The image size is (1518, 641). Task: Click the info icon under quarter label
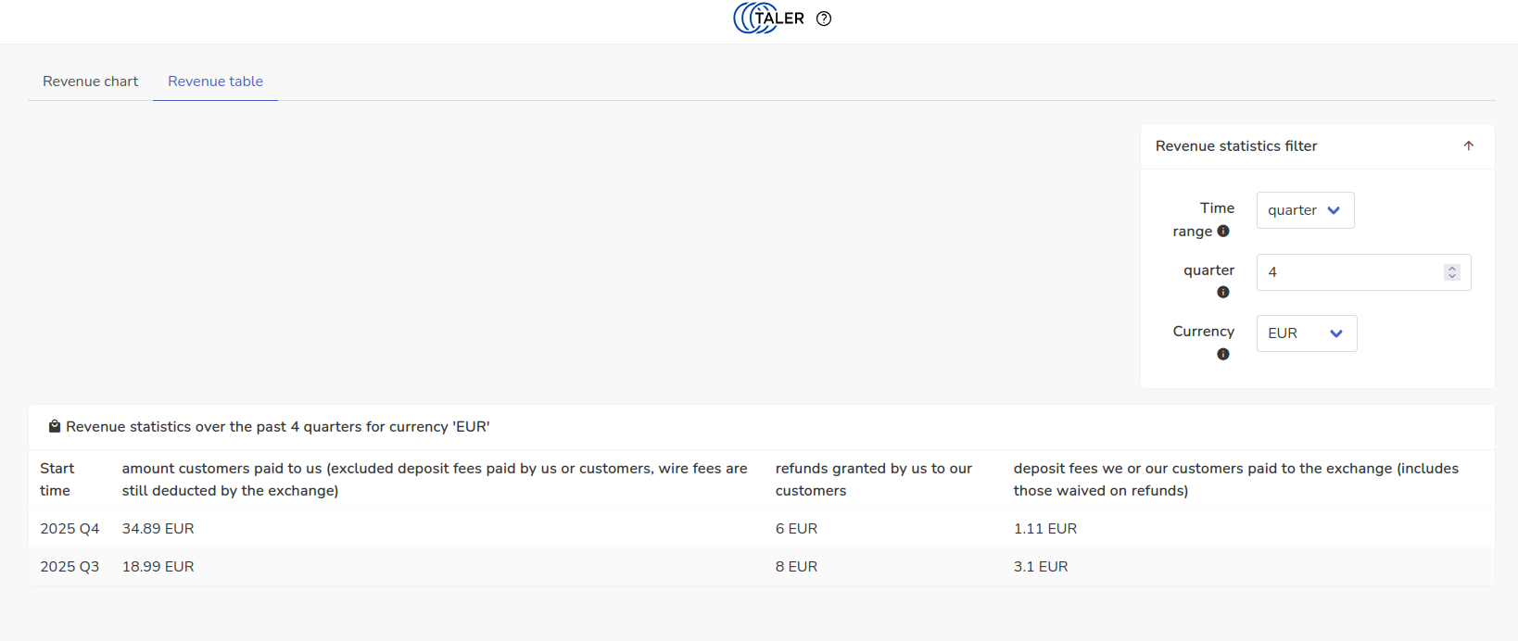(1223, 293)
